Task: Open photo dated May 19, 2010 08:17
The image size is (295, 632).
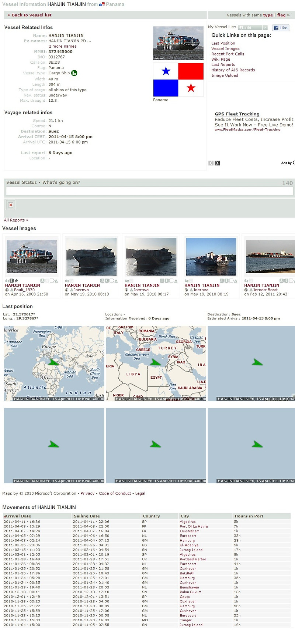Action: 151,257
